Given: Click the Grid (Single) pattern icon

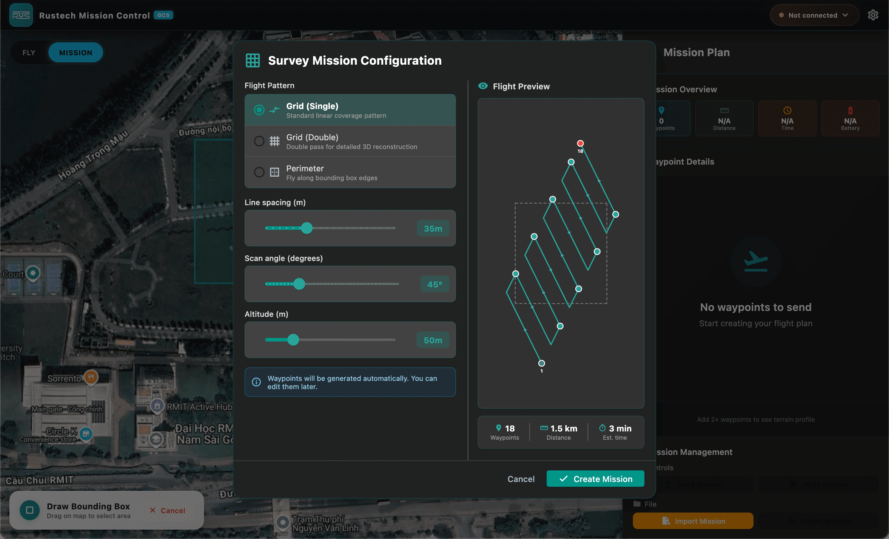Looking at the screenshot, I should 275,110.
